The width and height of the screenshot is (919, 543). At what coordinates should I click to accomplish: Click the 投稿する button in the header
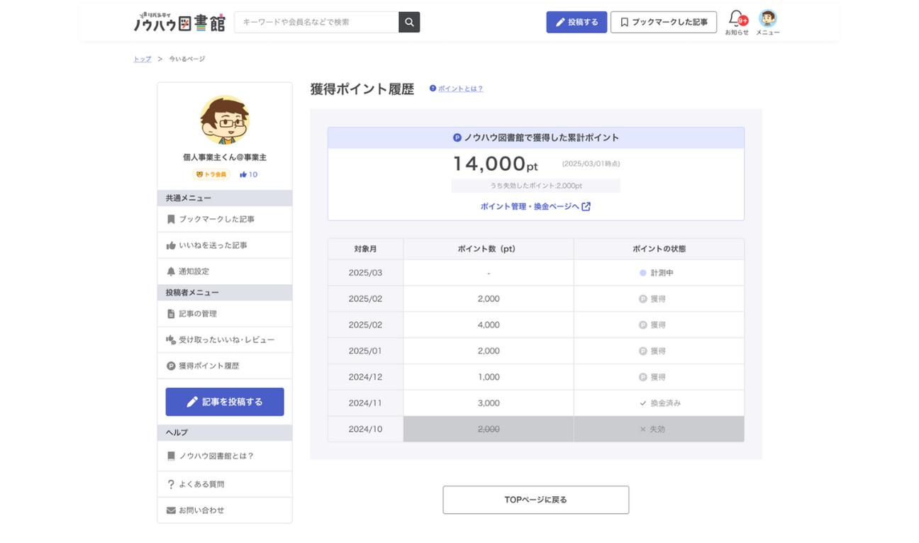click(576, 22)
